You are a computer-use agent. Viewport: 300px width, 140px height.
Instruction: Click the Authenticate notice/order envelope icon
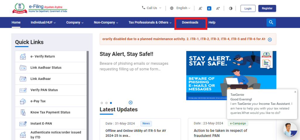pyautogui.click(x=23, y=135)
